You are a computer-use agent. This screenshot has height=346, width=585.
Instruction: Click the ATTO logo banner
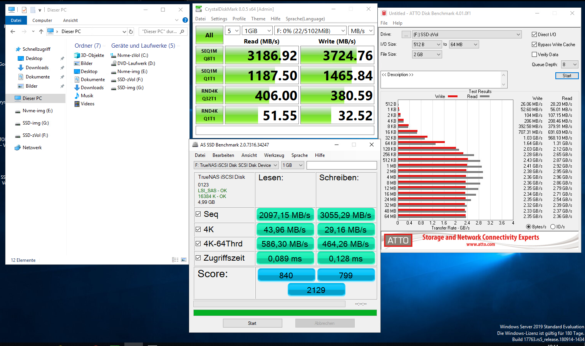tap(398, 241)
